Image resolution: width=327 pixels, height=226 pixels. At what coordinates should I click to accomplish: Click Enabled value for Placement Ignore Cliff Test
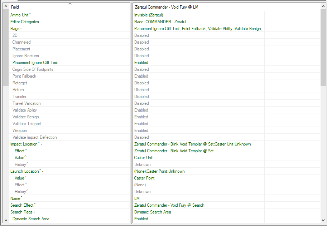[x=141, y=63]
